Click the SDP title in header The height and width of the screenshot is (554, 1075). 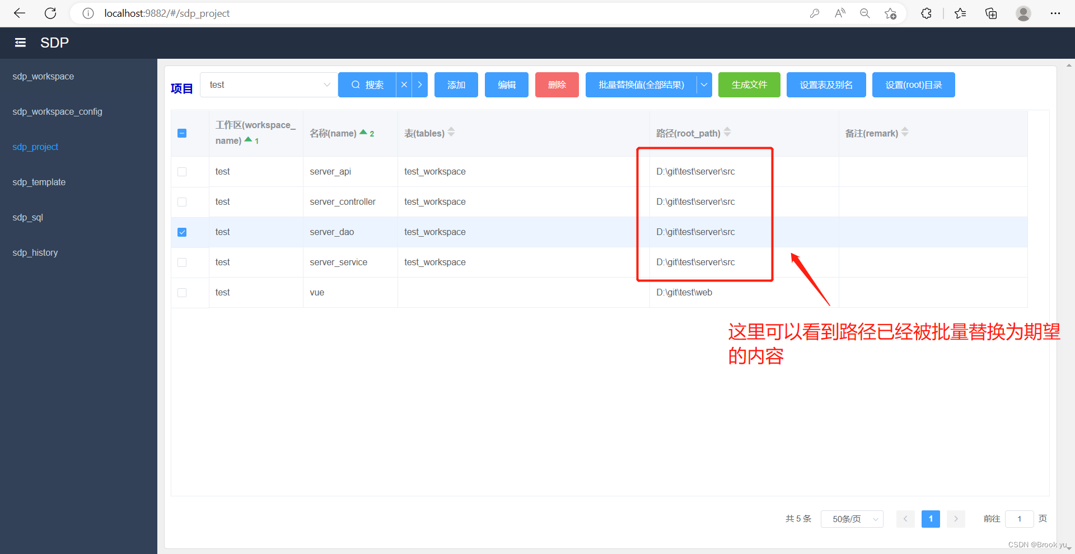[x=54, y=43]
